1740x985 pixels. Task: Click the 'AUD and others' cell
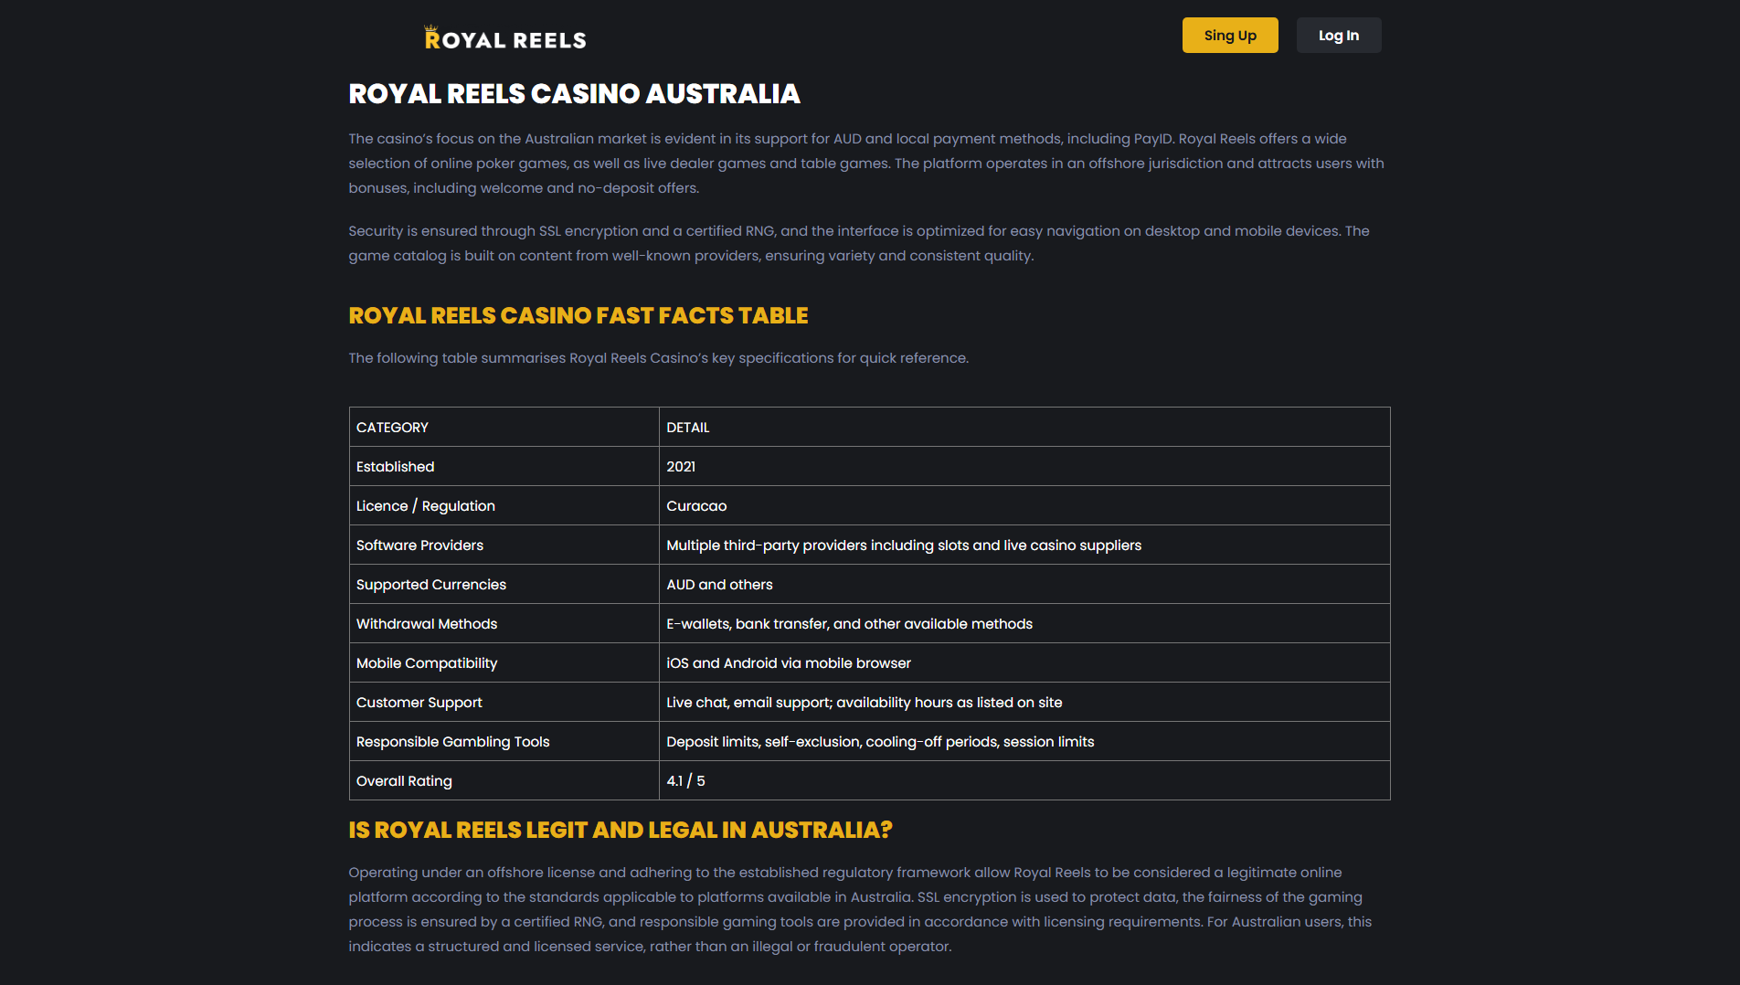[1024, 584]
